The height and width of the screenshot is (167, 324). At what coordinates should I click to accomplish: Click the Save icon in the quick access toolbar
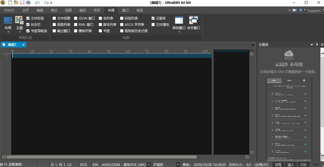pyautogui.click(x=22, y=2)
